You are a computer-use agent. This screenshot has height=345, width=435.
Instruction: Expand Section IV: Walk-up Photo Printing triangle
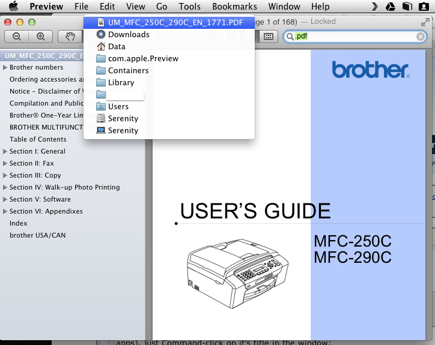[x=5, y=187]
